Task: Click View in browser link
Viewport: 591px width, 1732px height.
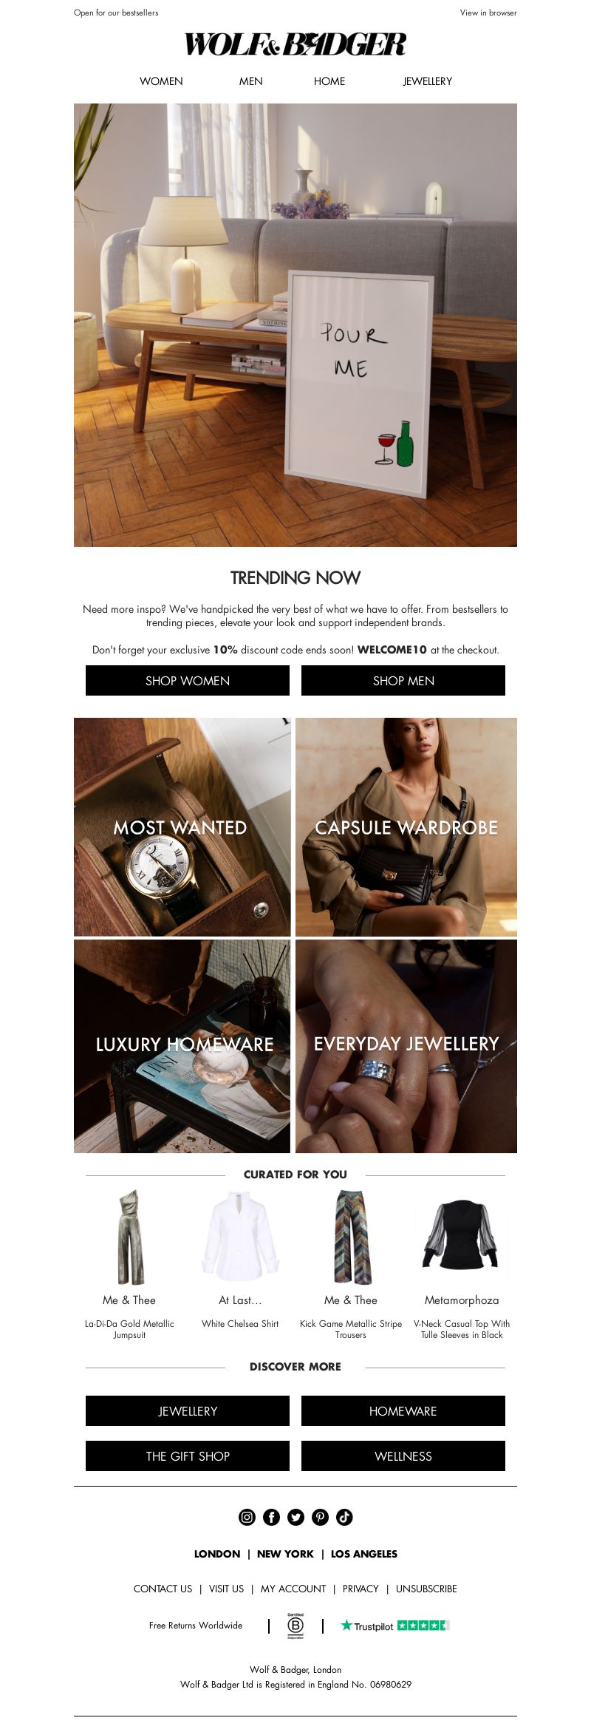Action: pyautogui.click(x=488, y=13)
